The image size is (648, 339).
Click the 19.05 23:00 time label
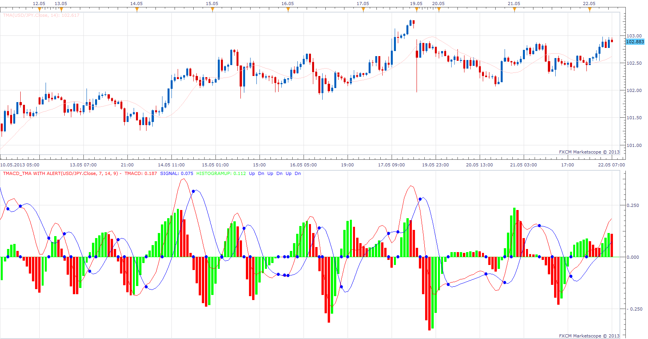click(x=435, y=165)
